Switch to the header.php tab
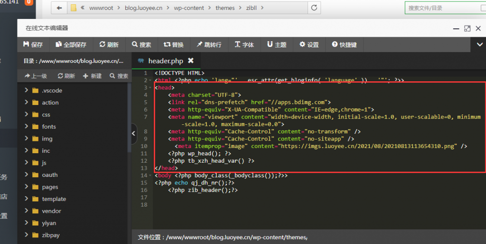The height and width of the screenshot is (244, 486). click(x=165, y=61)
